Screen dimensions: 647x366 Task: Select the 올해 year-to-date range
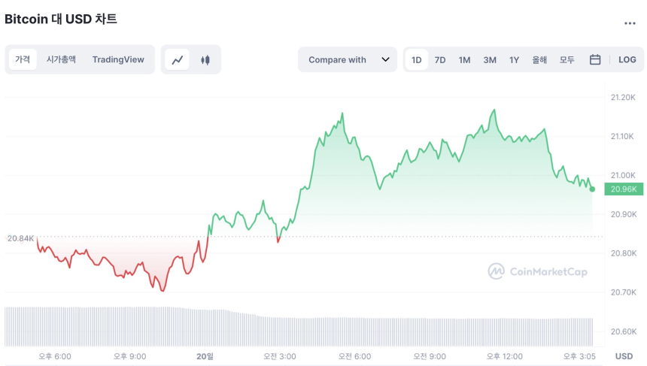(x=539, y=59)
